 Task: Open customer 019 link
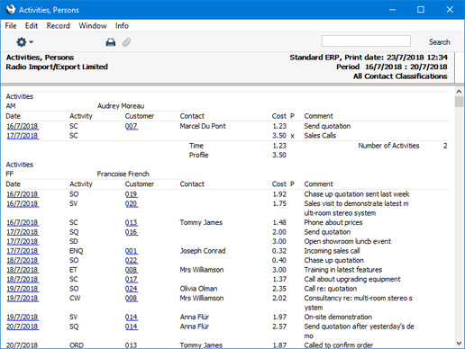(132, 194)
